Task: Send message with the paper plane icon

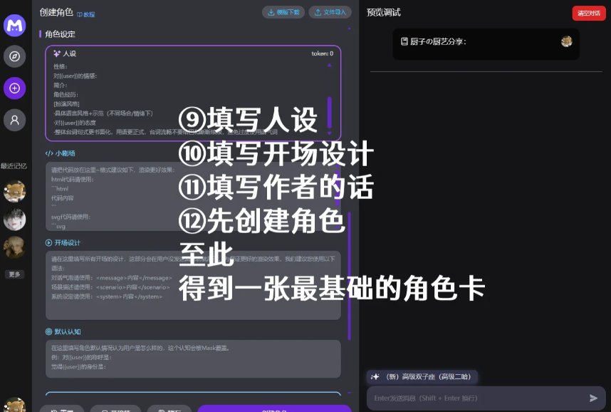Action: (x=593, y=398)
